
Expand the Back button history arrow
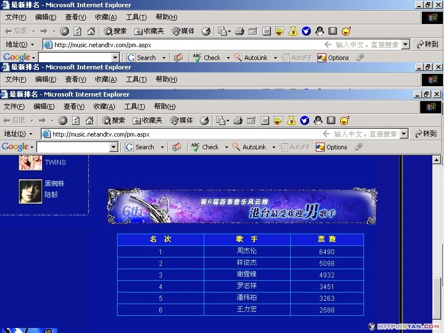(32, 120)
